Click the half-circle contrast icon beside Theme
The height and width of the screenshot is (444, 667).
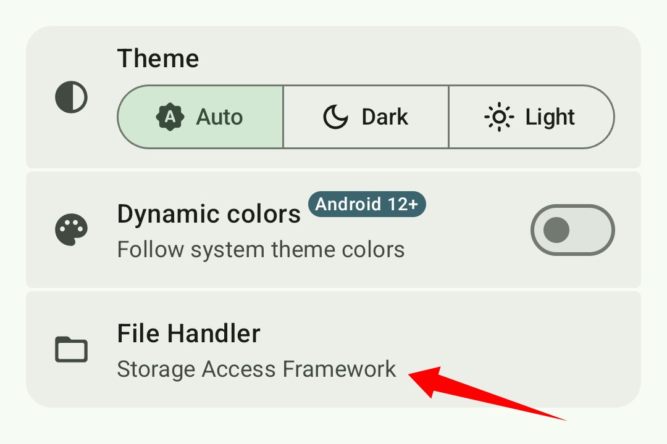click(x=72, y=97)
